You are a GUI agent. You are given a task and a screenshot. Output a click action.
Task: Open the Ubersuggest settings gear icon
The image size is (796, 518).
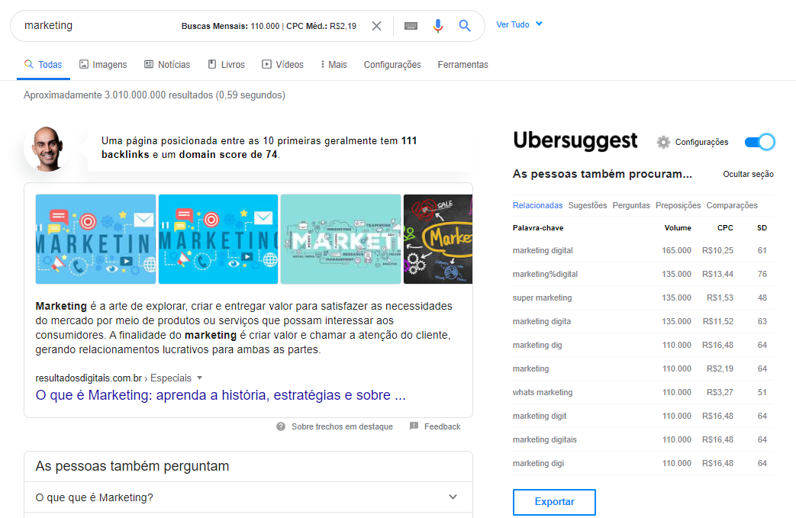tap(663, 142)
